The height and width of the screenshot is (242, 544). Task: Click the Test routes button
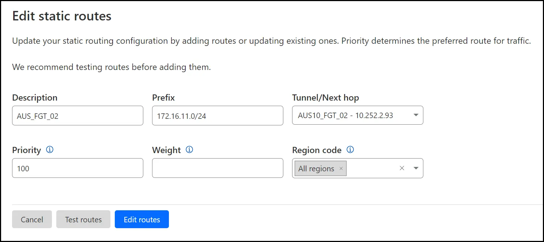[83, 219]
